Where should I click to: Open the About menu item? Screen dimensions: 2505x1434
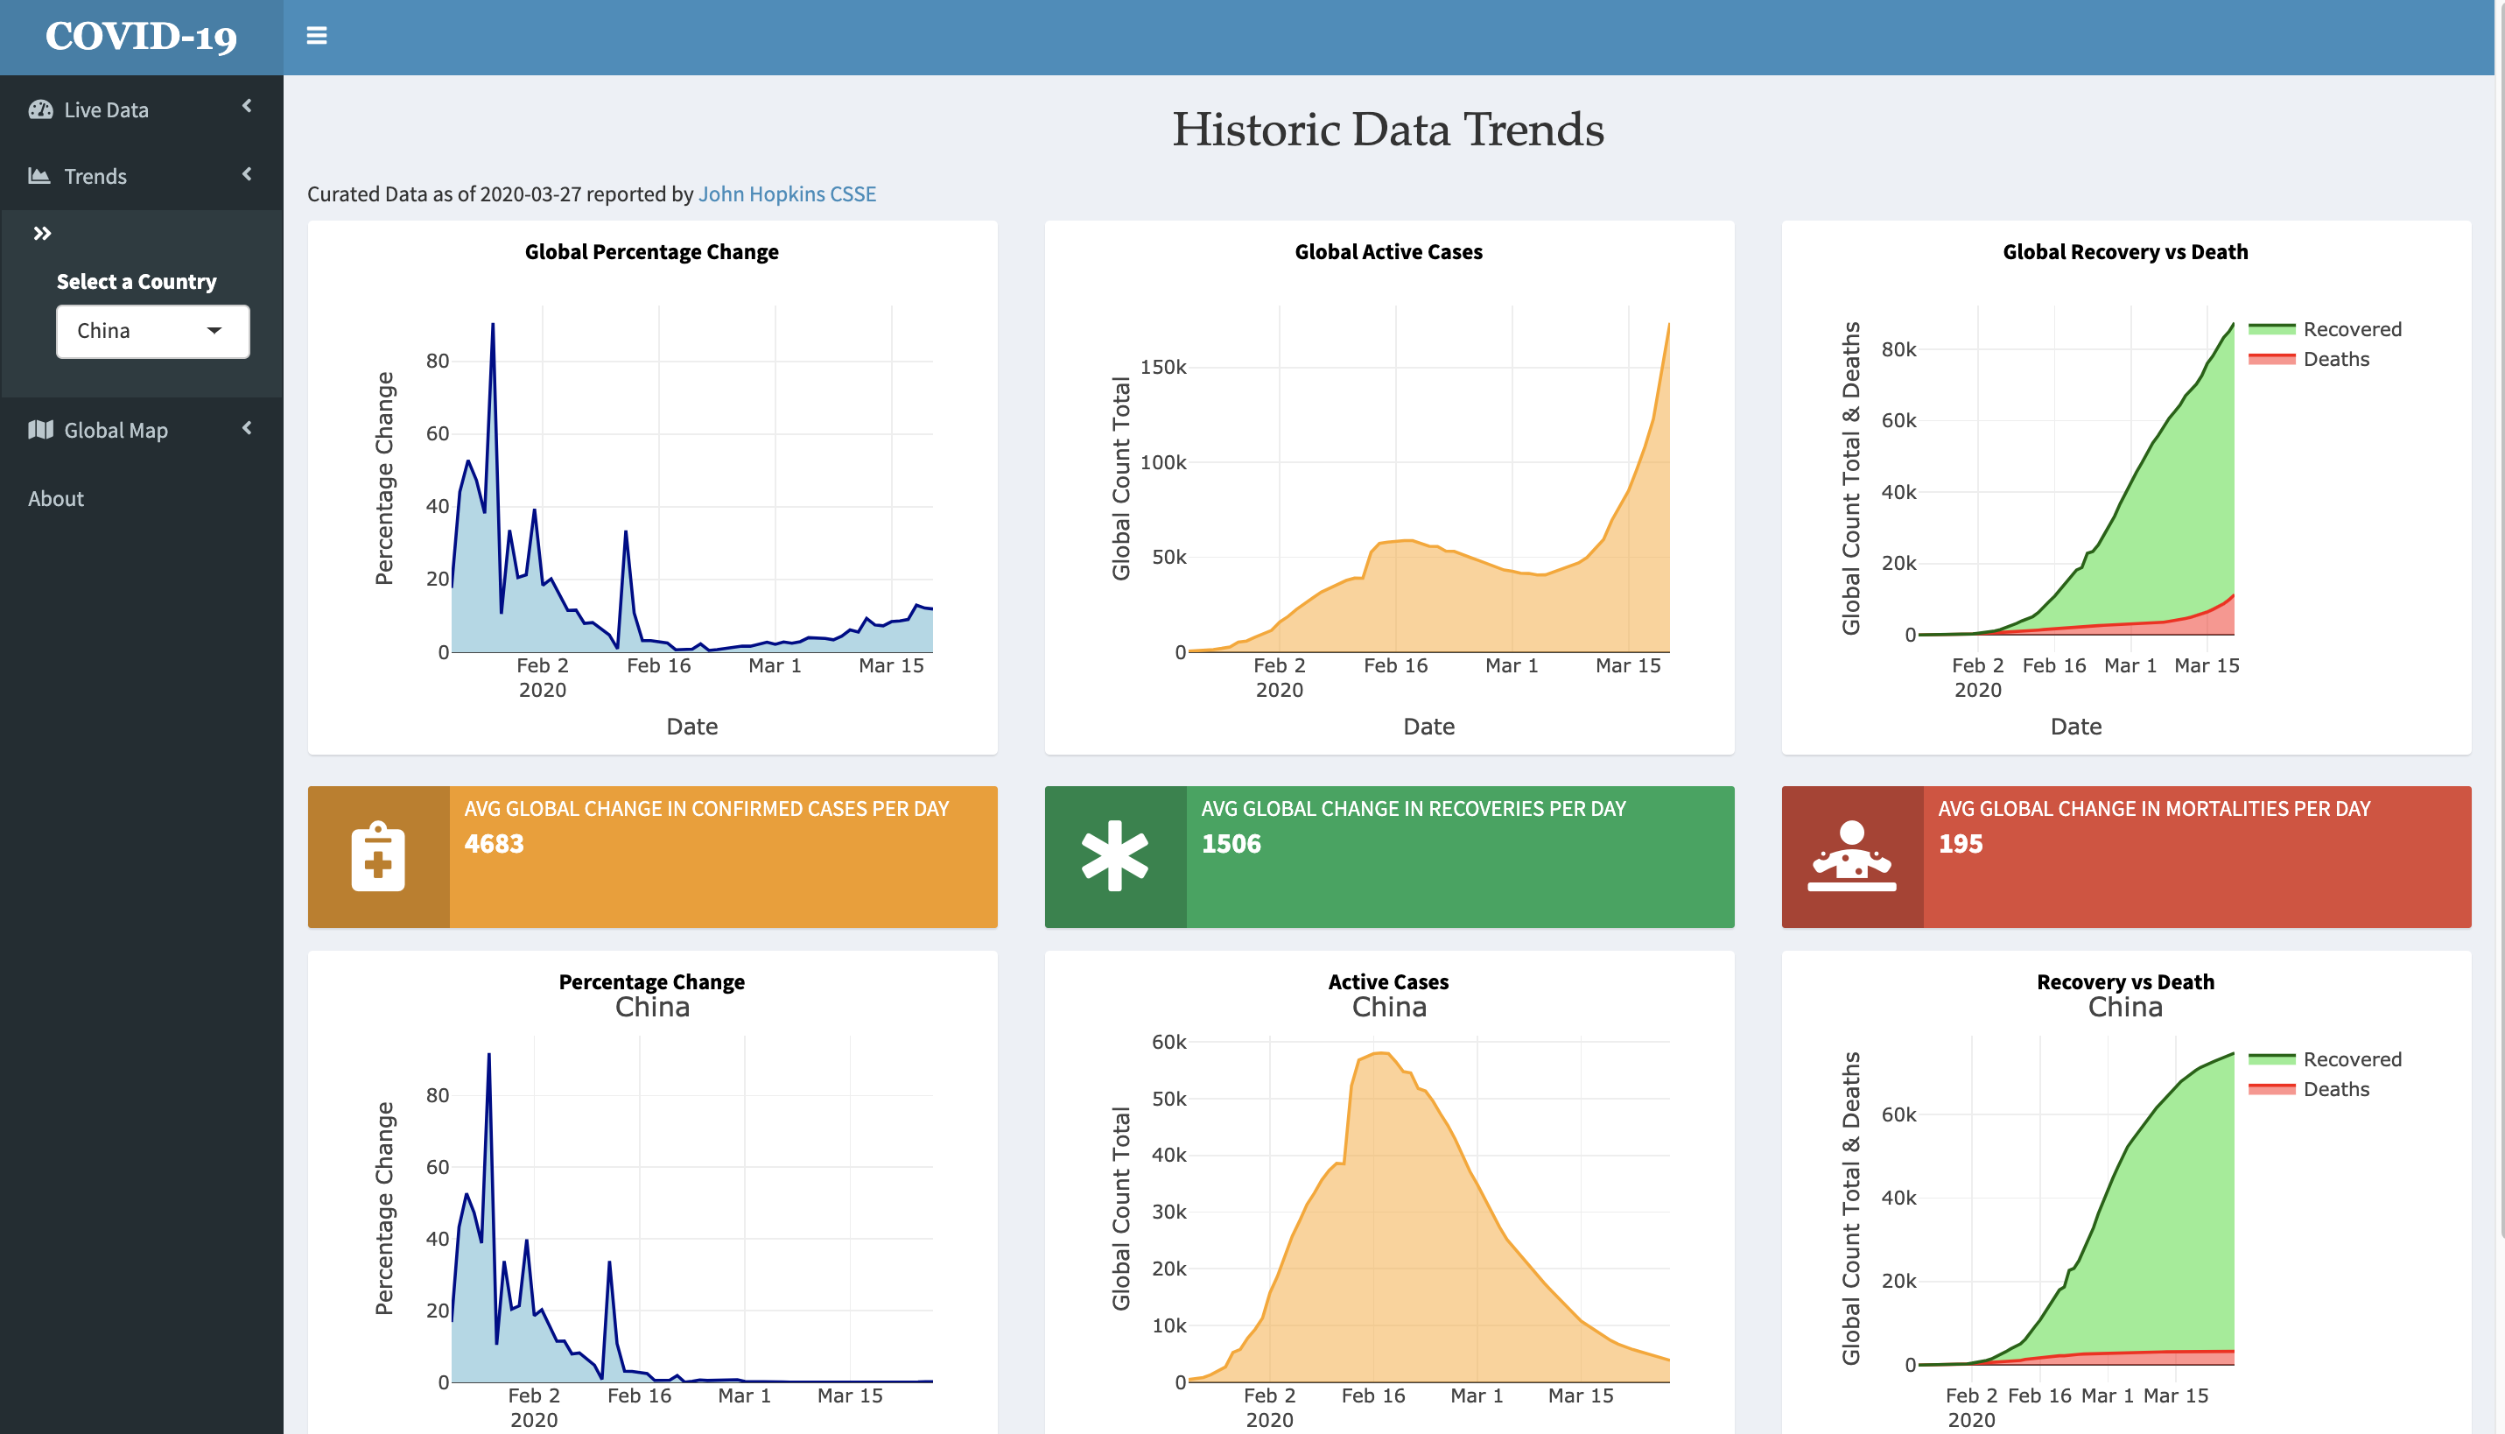click(x=56, y=498)
